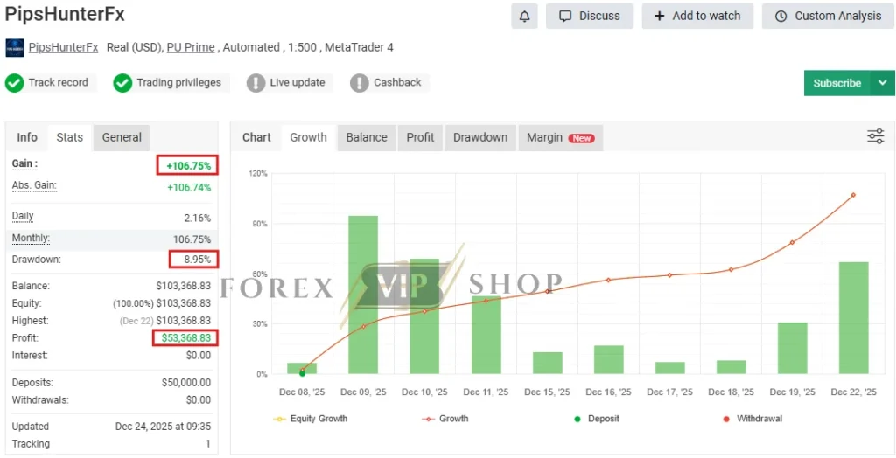Open the Margin tab marked New

click(561, 137)
